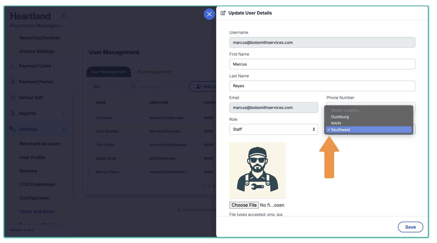Click the blue X close panel button
This screenshot has height=243, width=437.
pos(209,14)
